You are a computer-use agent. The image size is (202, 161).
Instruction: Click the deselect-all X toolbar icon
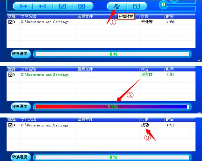coord(82,6)
